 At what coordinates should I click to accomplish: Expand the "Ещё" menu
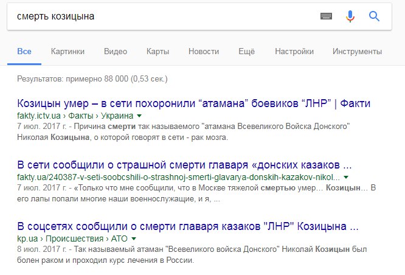coord(247,52)
